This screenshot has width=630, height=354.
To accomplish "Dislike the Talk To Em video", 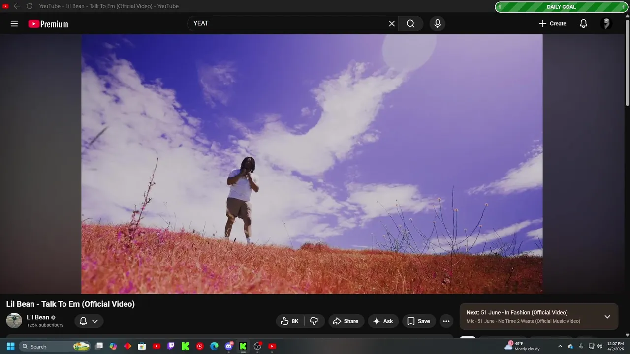I will [x=315, y=321].
